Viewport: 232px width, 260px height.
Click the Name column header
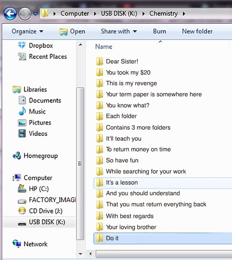[x=104, y=46]
